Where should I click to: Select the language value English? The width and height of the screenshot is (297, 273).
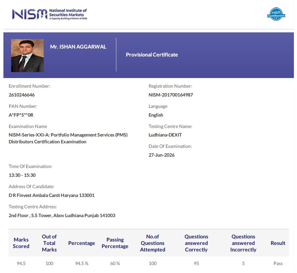click(x=156, y=115)
